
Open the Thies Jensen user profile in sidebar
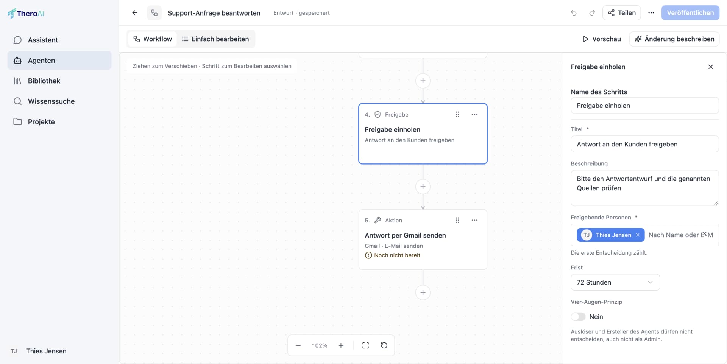[x=59, y=351]
